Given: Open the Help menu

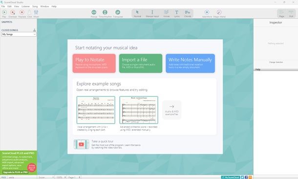Looking at the screenshot, I should (54, 6).
